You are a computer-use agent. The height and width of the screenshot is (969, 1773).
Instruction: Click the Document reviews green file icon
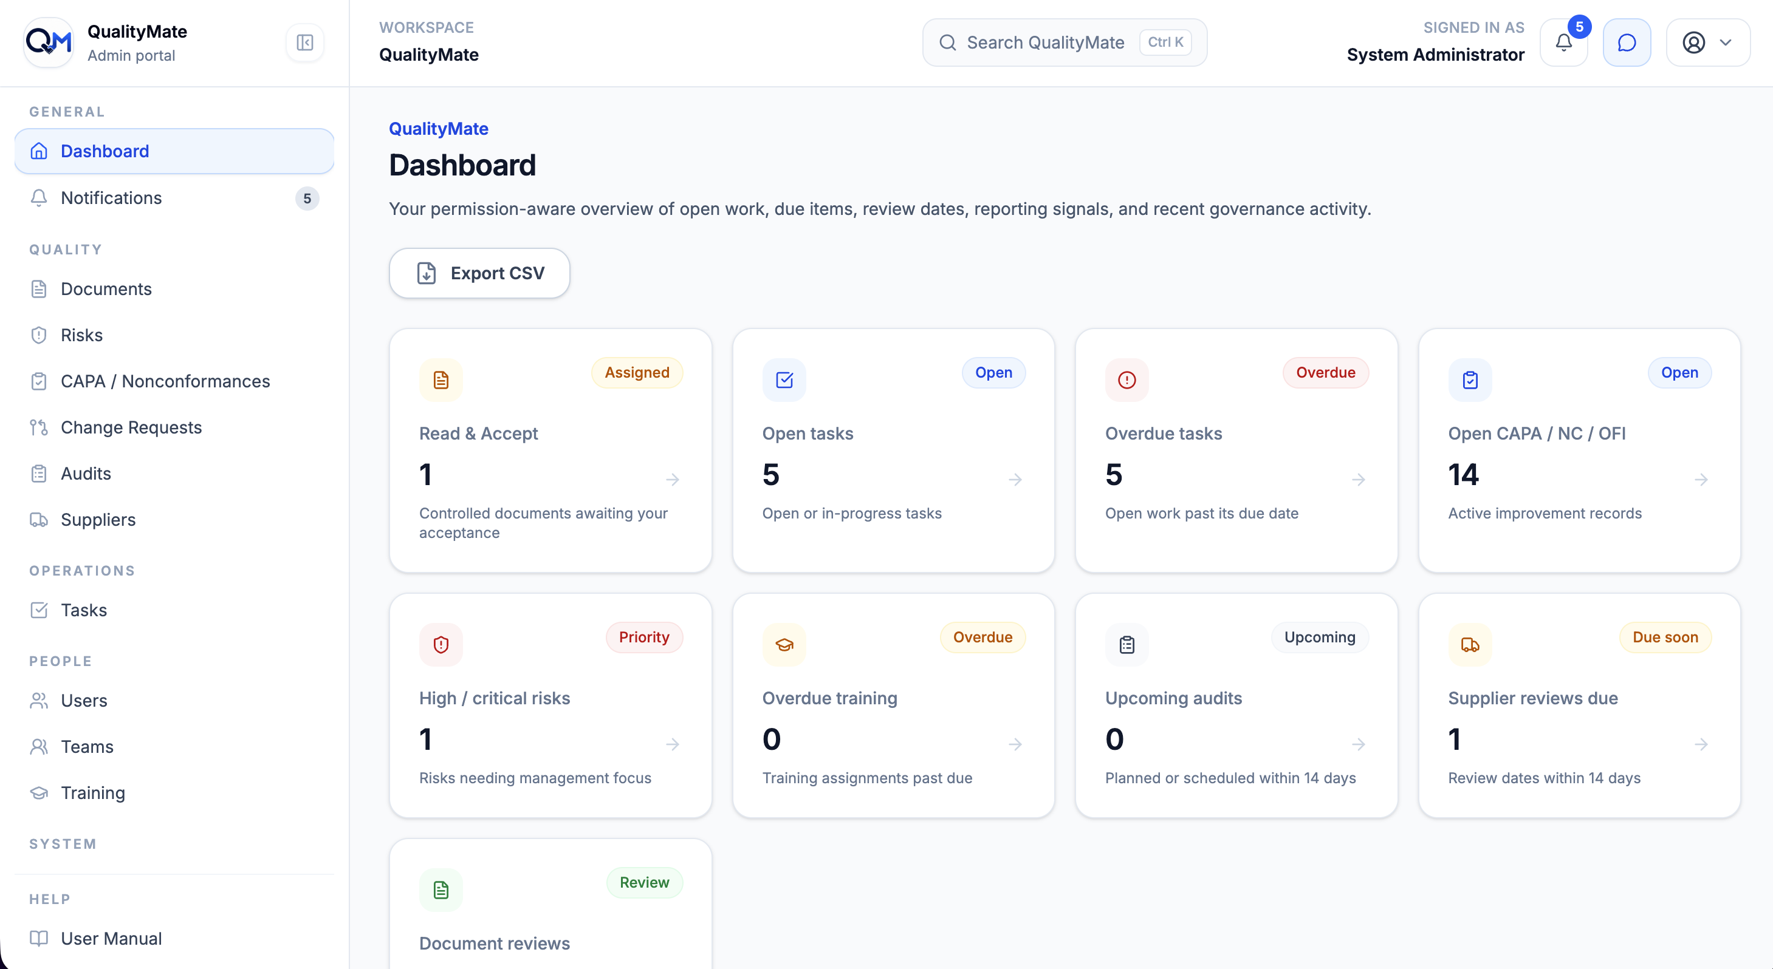441,890
